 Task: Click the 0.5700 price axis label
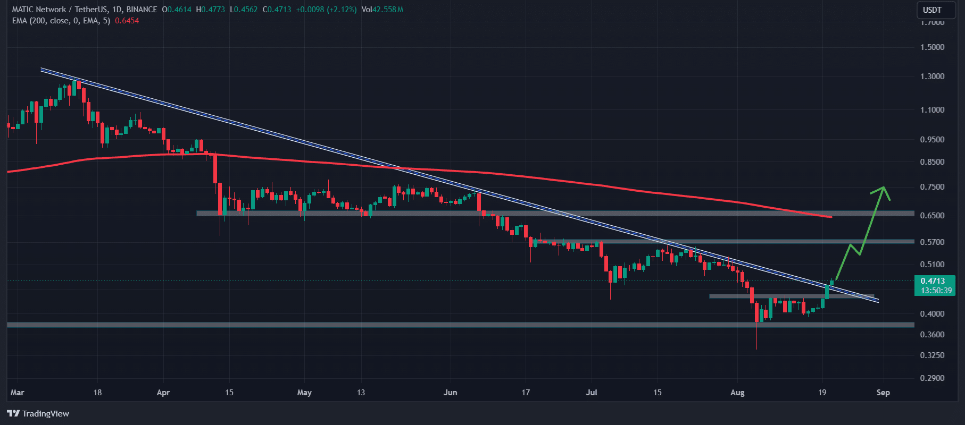click(x=933, y=242)
